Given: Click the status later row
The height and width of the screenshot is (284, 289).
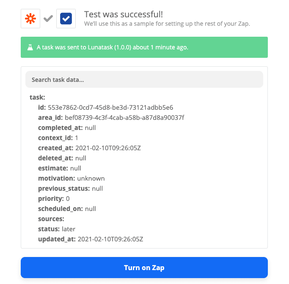Looking at the screenshot, I should click(x=57, y=229).
